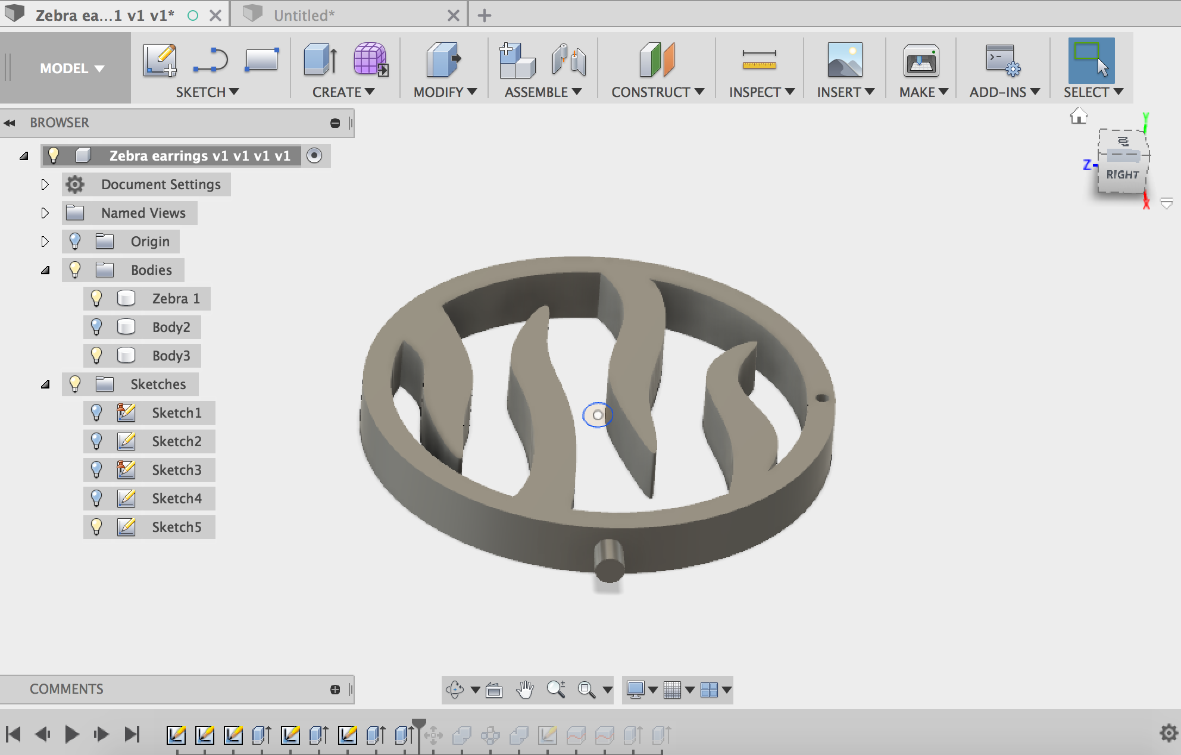The image size is (1181, 755).
Task: Click the ViewCube home icon
Action: tap(1078, 116)
